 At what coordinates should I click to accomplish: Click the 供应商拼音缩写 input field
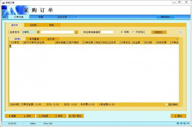click(107, 32)
